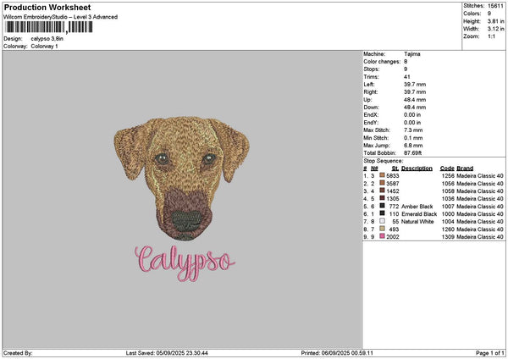Click the St. column header
Screen dimensions: 508x359
click(395, 168)
